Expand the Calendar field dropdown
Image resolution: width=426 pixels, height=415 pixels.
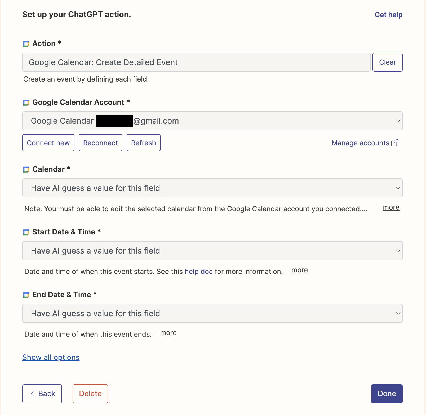pyautogui.click(x=212, y=188)
